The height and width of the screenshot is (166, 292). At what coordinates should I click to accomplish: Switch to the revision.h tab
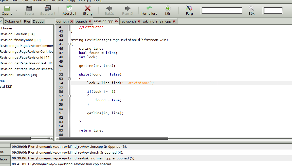128,21
